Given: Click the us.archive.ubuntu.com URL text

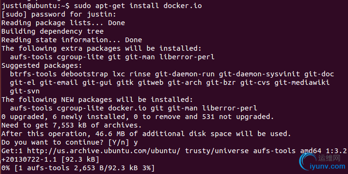Looking at the screenshot, I should pyautogui.click(x=103, y=151).
